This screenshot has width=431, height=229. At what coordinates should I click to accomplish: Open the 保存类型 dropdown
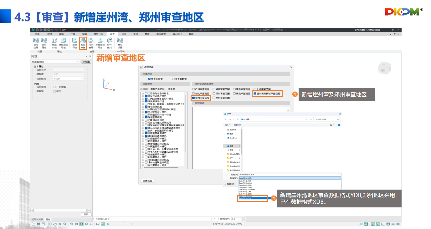290,178
